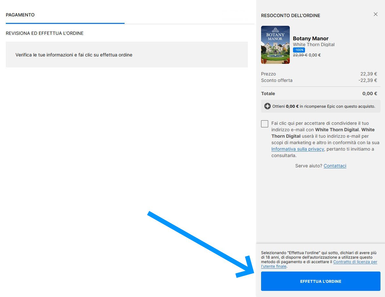Select the PAGAMENTO tab

(x=20, y=15)
